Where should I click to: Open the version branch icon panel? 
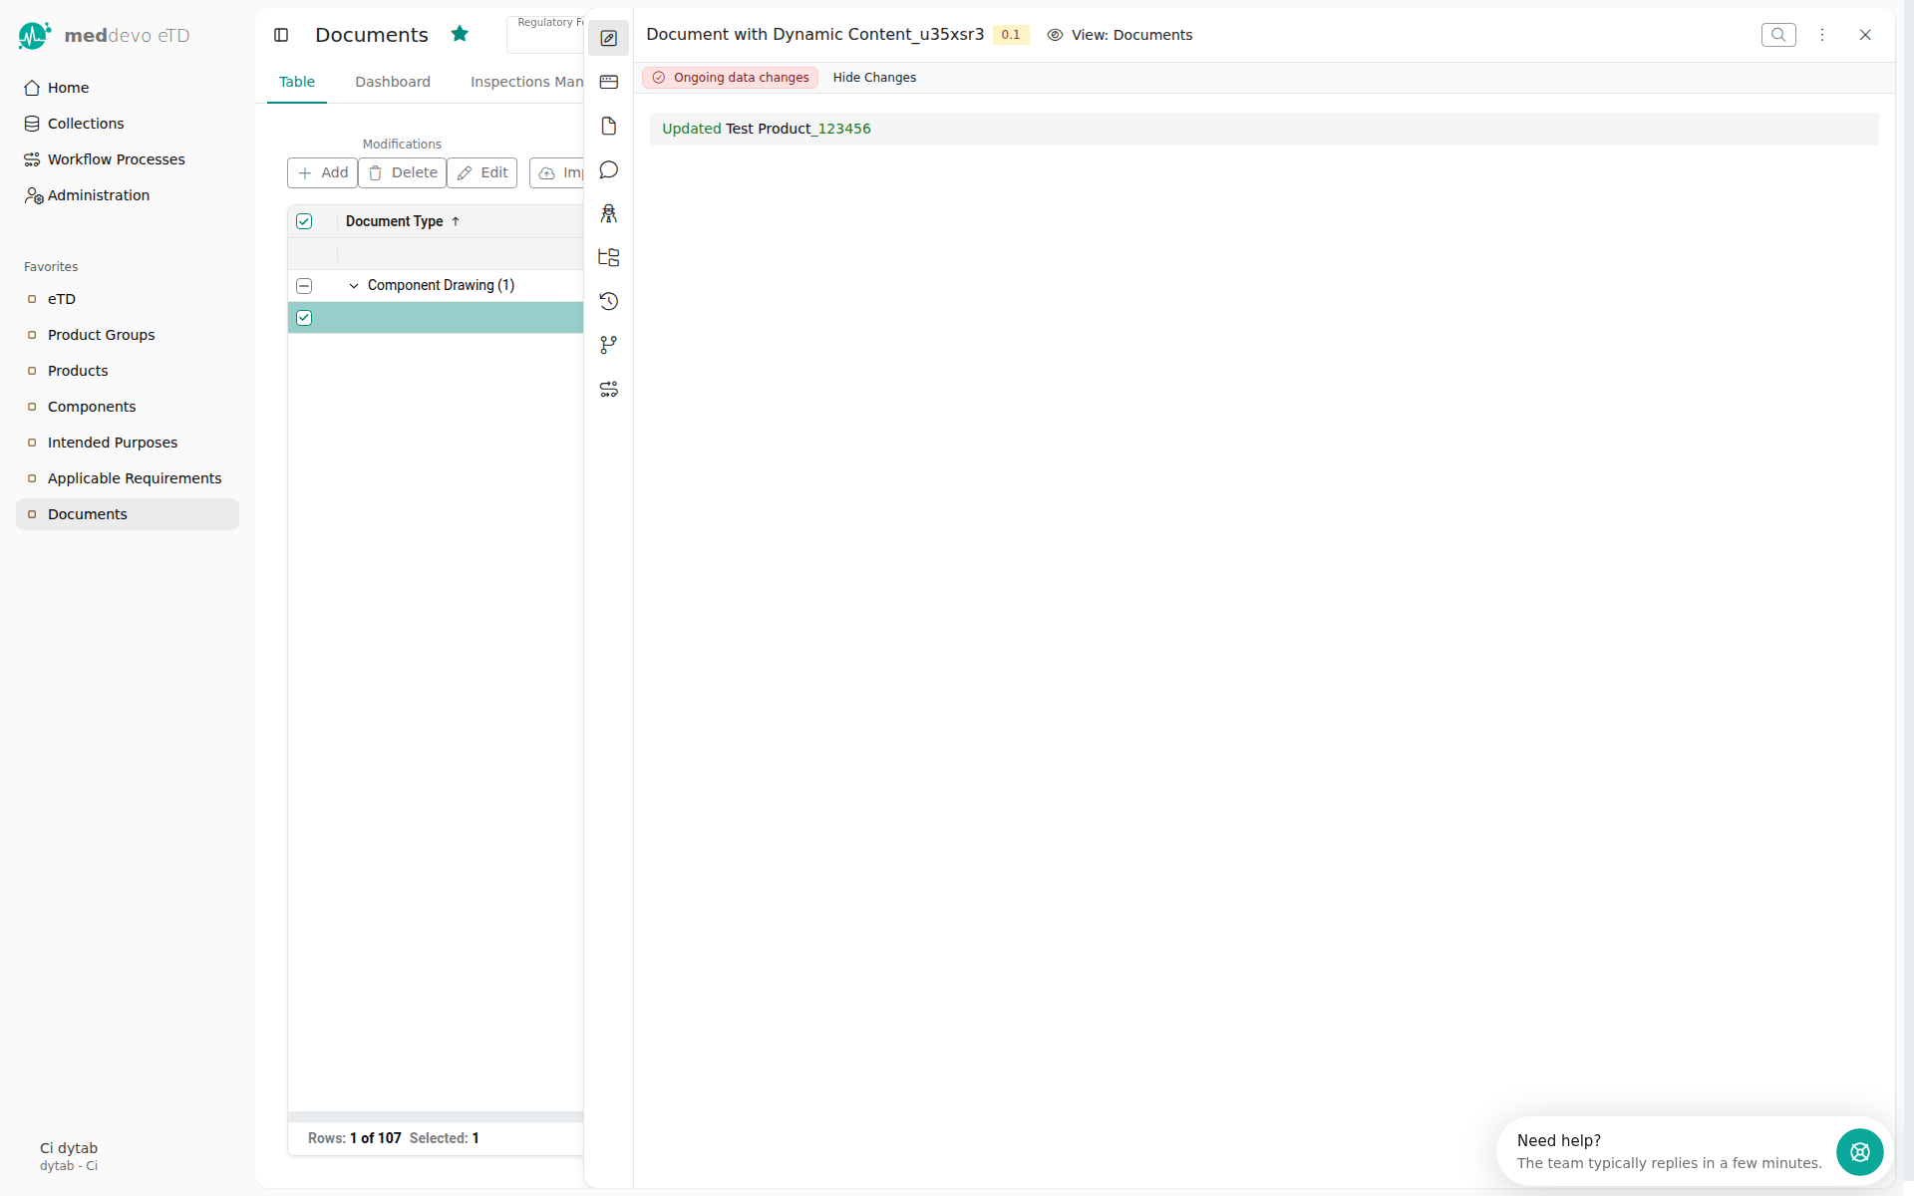(x=608, y=345)
